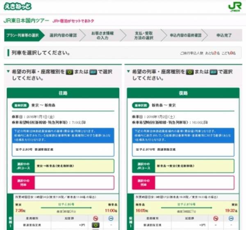Click the return 候補1 side label

[x=130, y=222]
